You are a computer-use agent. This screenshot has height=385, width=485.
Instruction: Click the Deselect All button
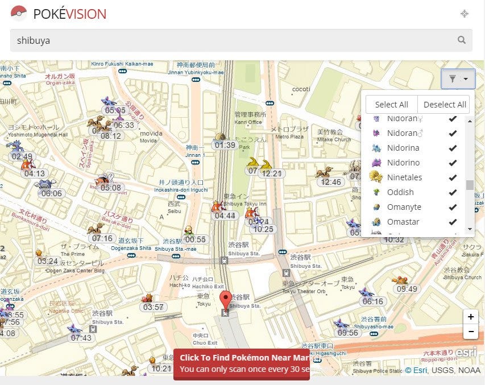445,105
